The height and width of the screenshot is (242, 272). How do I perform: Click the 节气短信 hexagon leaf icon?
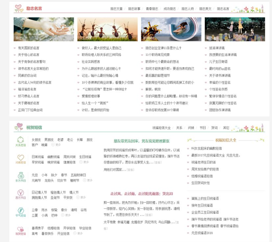21,211
